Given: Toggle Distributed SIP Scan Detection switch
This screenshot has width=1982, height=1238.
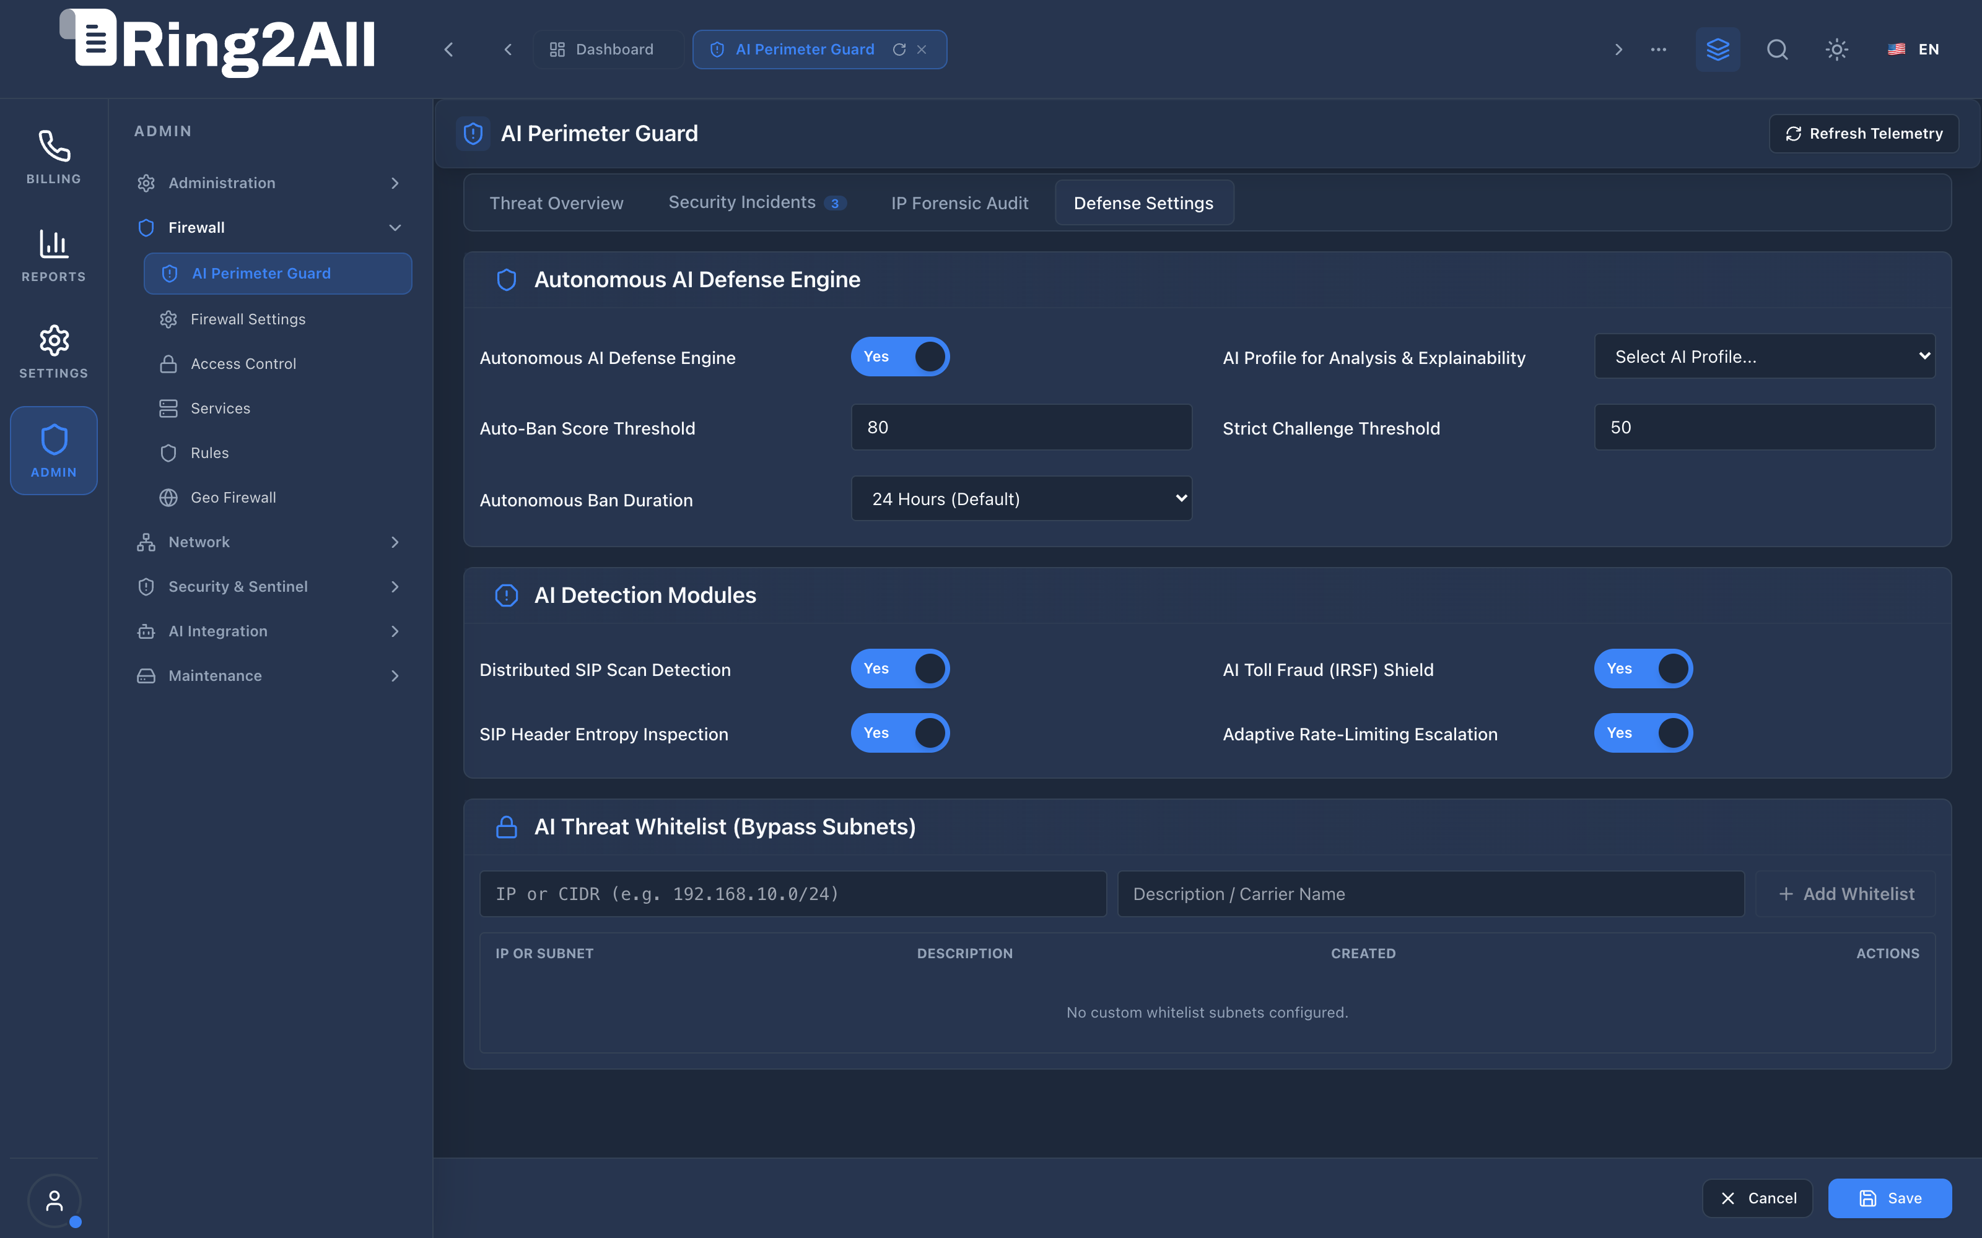Looking at the screenshot, I should (x=900, y=668).
